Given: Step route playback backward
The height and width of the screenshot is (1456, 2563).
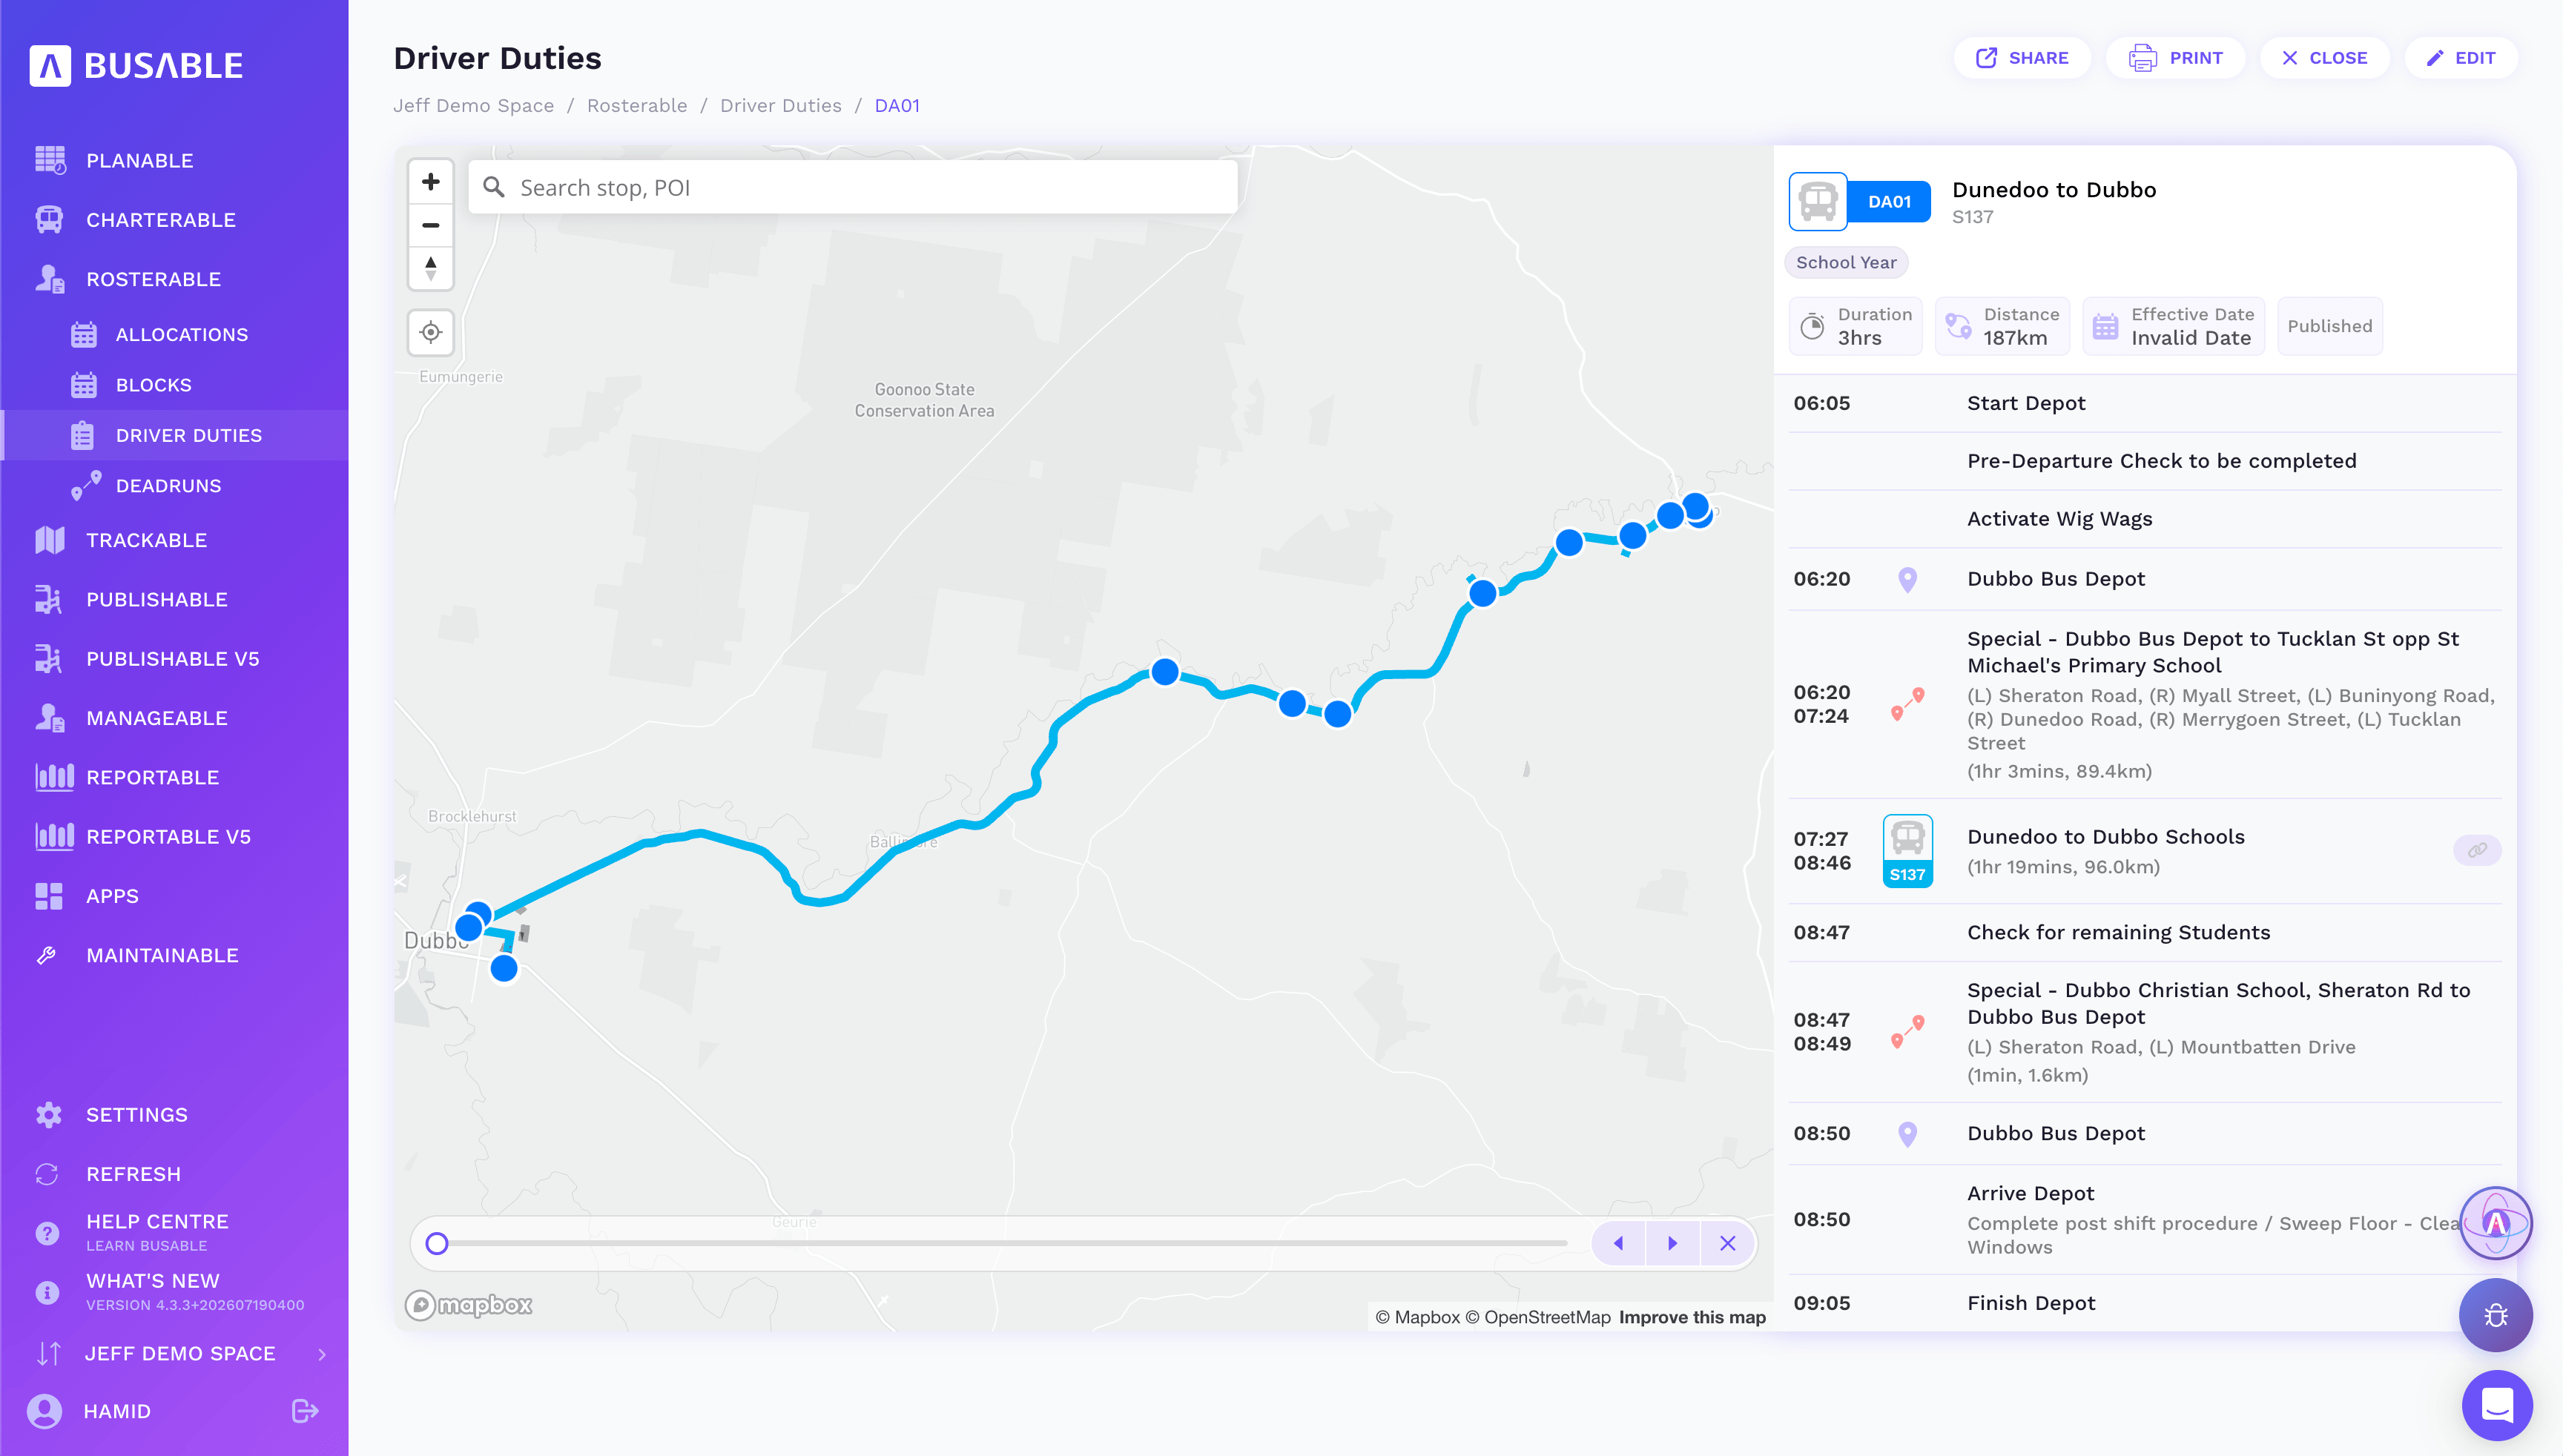Looking at the screenshot, I should pyautogui.click(x=1617, y=1243).
